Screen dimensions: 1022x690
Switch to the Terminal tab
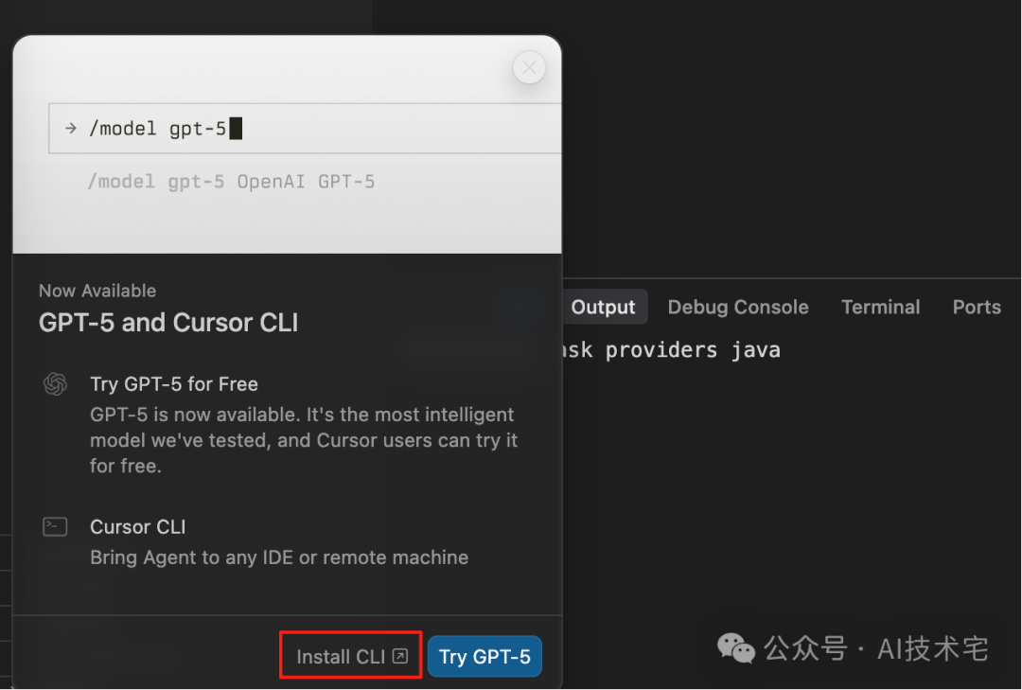(x=880, y=307)
